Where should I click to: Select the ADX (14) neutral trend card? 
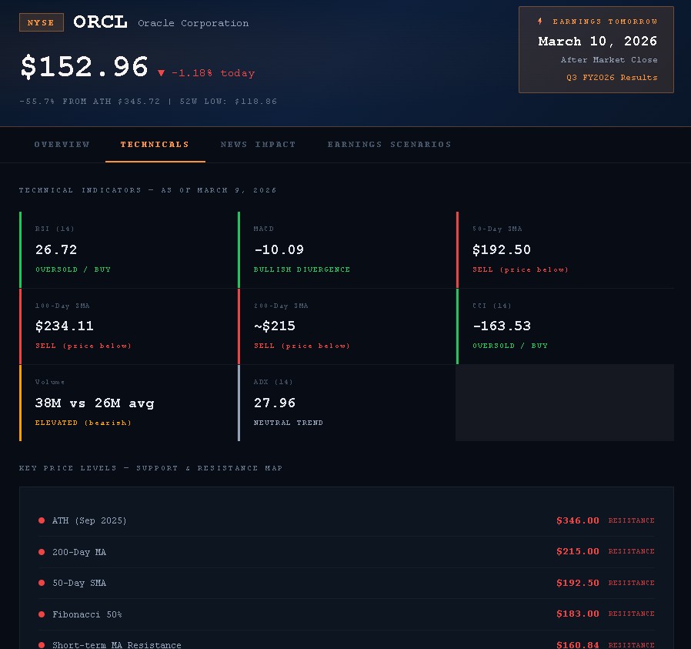347,403
